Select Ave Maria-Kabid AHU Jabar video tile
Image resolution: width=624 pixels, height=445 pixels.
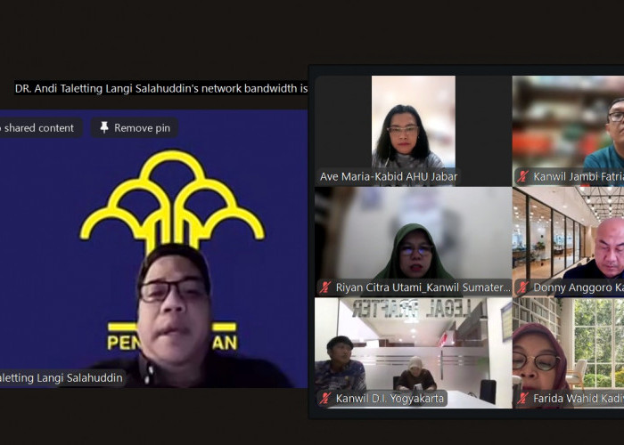(413, 131)
